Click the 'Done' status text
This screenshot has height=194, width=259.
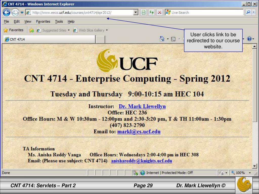tap(6, 173)
